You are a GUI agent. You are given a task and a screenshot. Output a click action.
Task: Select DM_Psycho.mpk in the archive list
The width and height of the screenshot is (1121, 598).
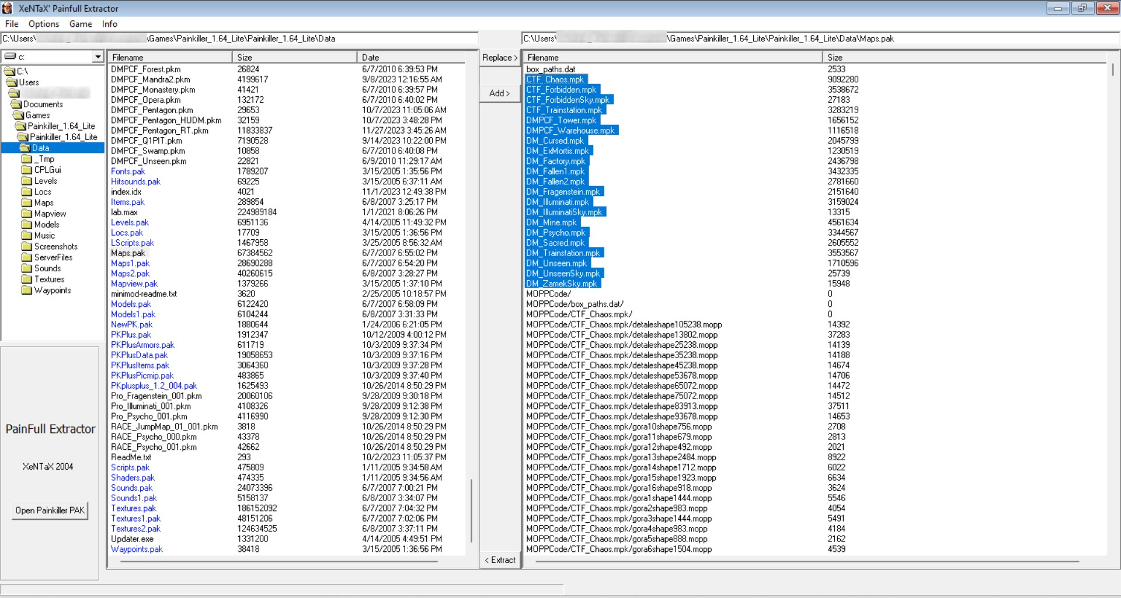(x=555, y=233)
